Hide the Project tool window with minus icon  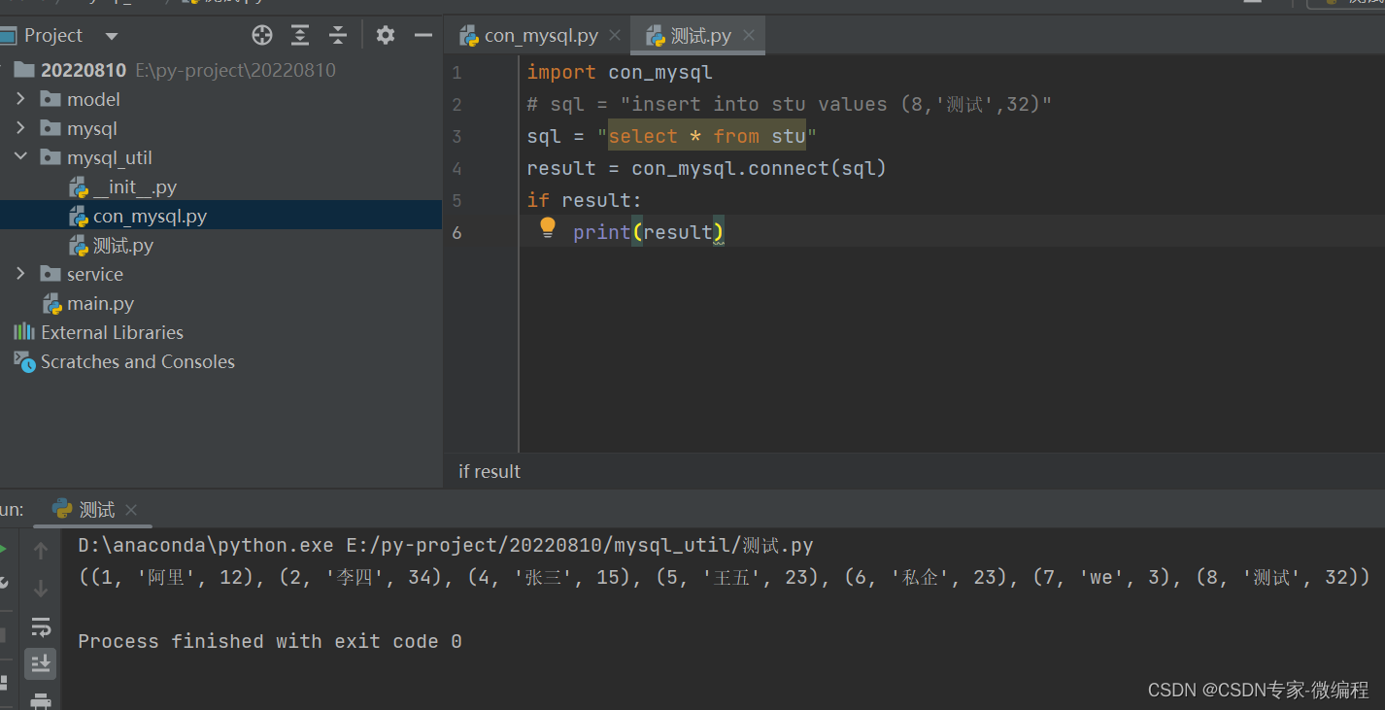(x=422, y=36)
